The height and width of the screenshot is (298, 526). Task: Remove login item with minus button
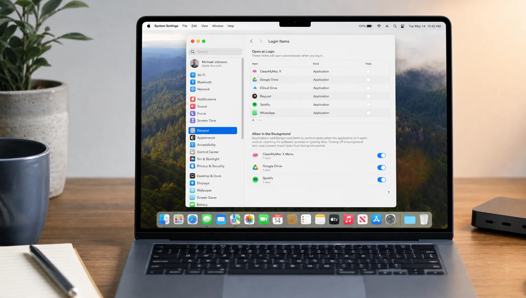pyautogui.click(x=260, y=120)
